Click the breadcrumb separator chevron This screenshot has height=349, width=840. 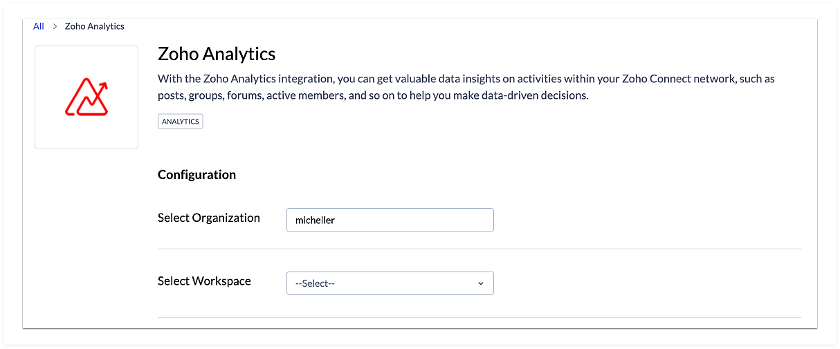(x=54, y=26)
